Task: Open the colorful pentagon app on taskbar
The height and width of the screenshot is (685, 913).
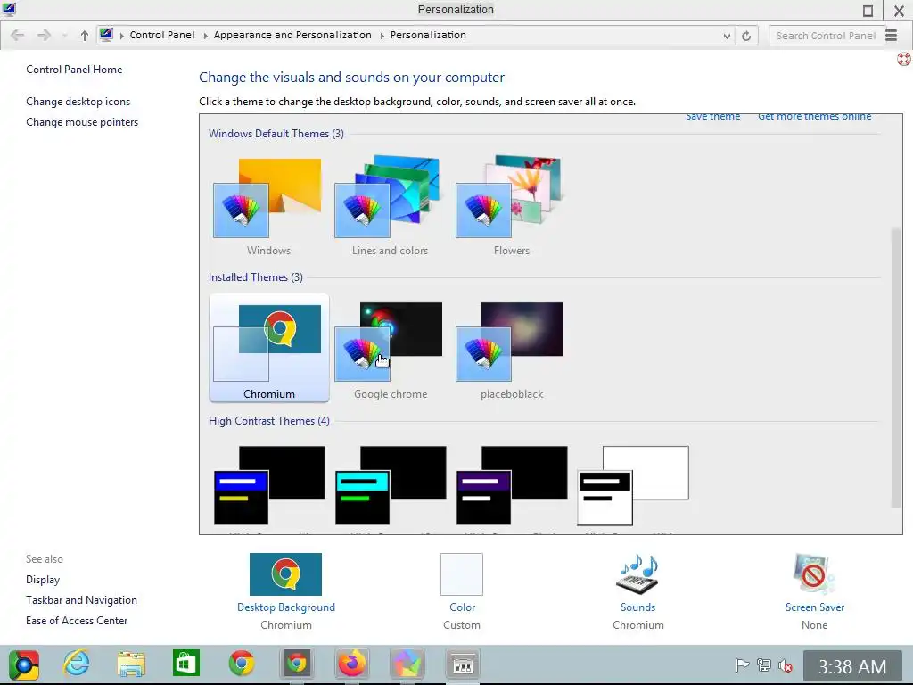Action: pyautogui.click(x=407, y=664)
